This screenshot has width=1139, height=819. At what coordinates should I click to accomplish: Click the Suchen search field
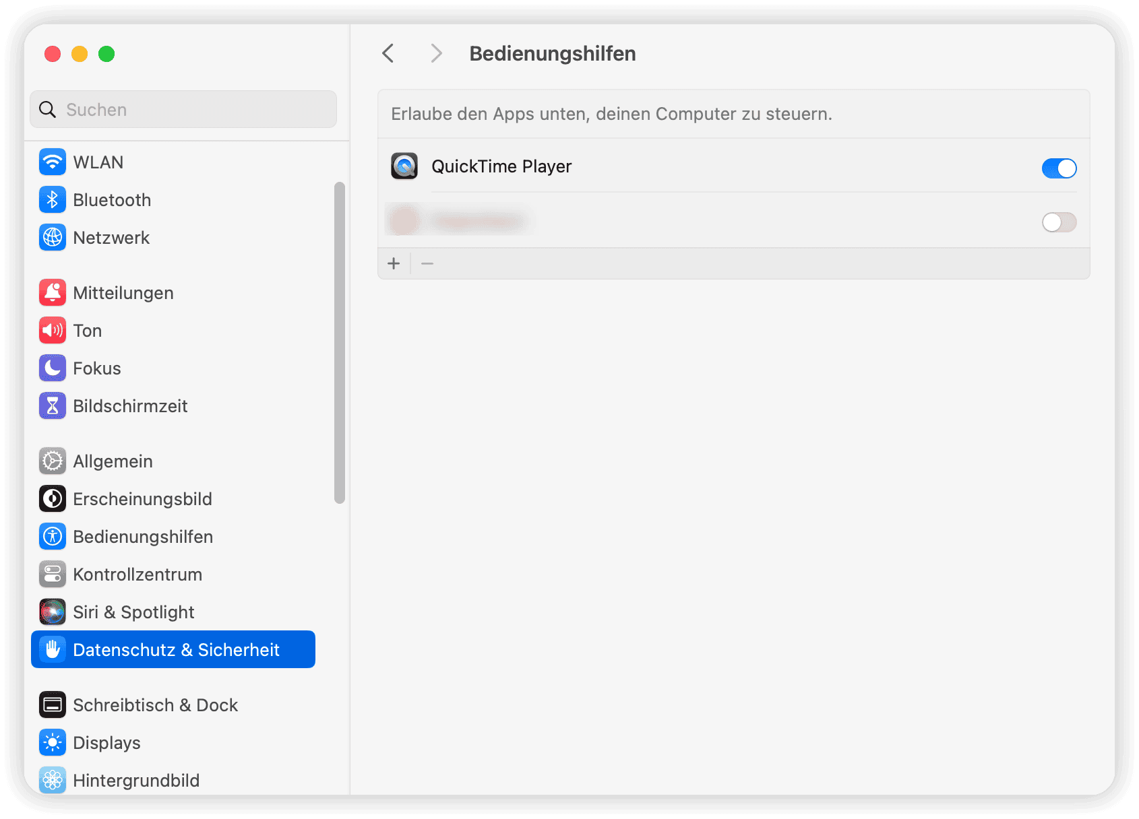[x=183, y=109]
